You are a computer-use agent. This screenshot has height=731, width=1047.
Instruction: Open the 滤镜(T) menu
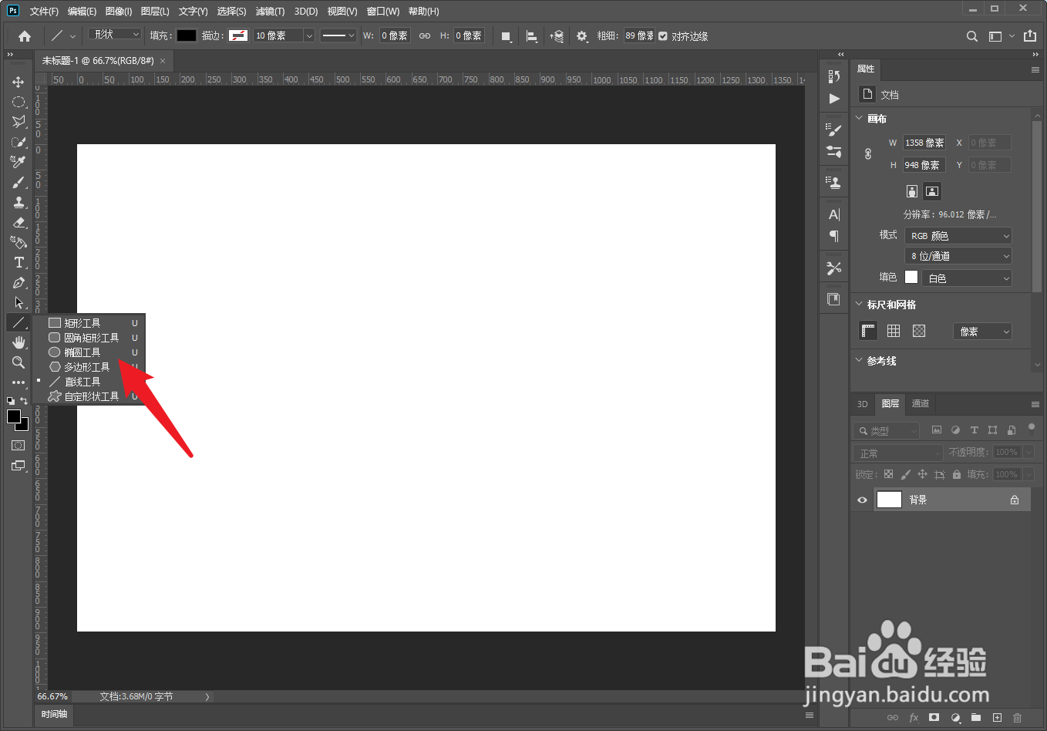(270, 12)
